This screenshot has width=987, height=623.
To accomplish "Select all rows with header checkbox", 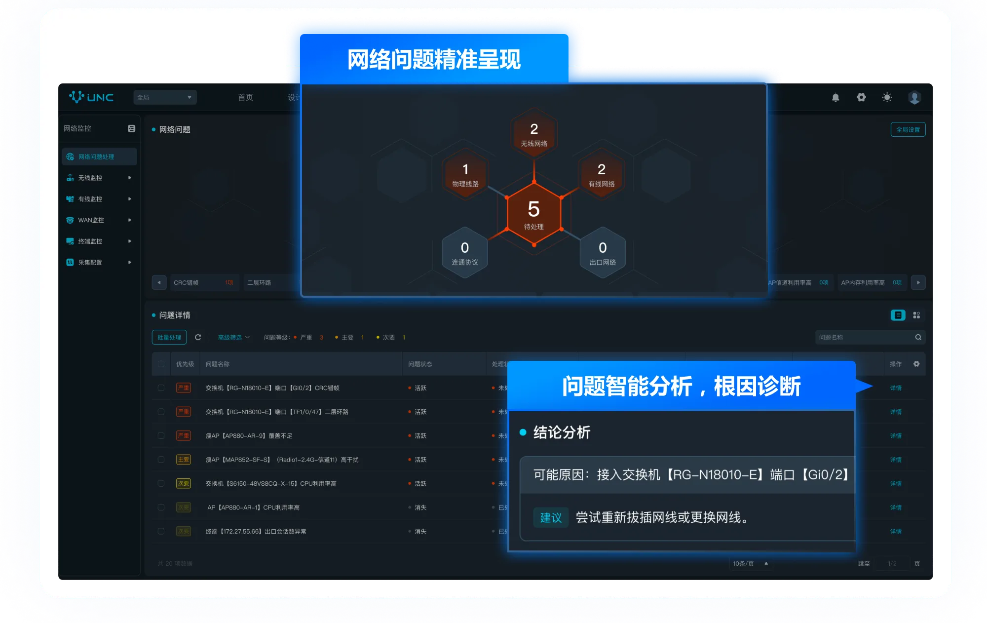I will [161, 364].
